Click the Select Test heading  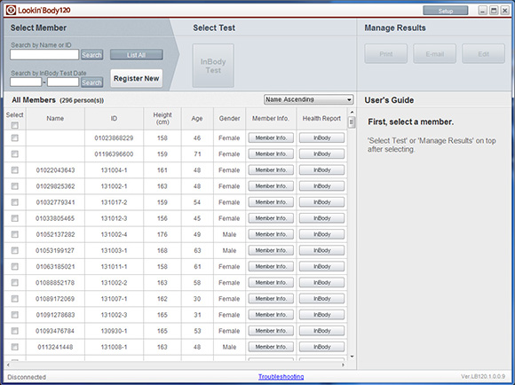pos(214,27)
